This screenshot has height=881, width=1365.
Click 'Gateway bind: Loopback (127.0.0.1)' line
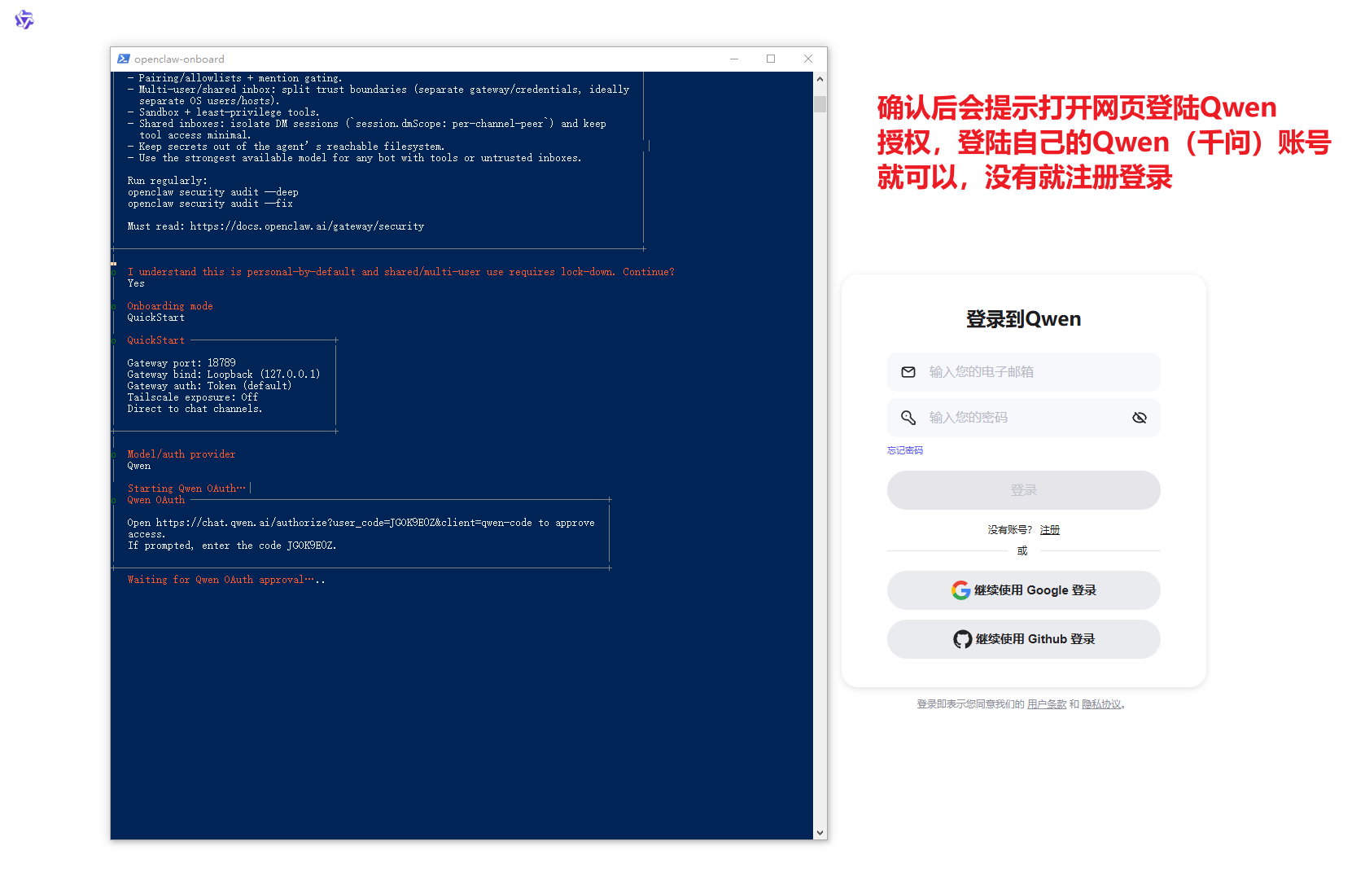coord(224,375)
